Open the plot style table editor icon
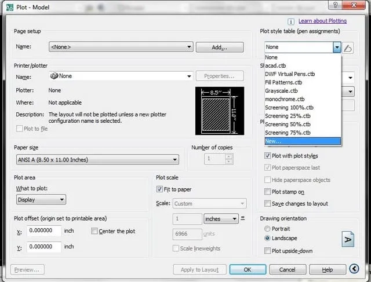 tap(348, 48)
